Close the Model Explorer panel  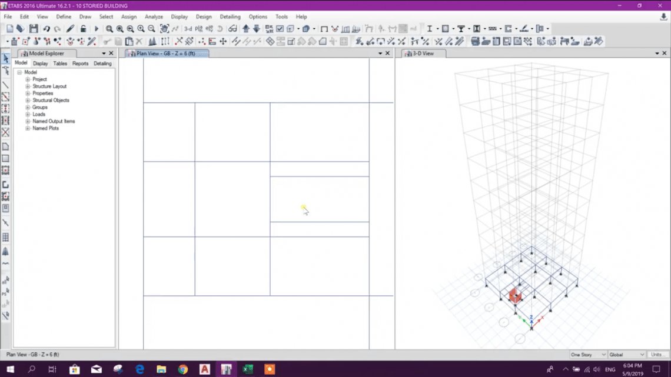pyautogui.click(x=111, y=54)
